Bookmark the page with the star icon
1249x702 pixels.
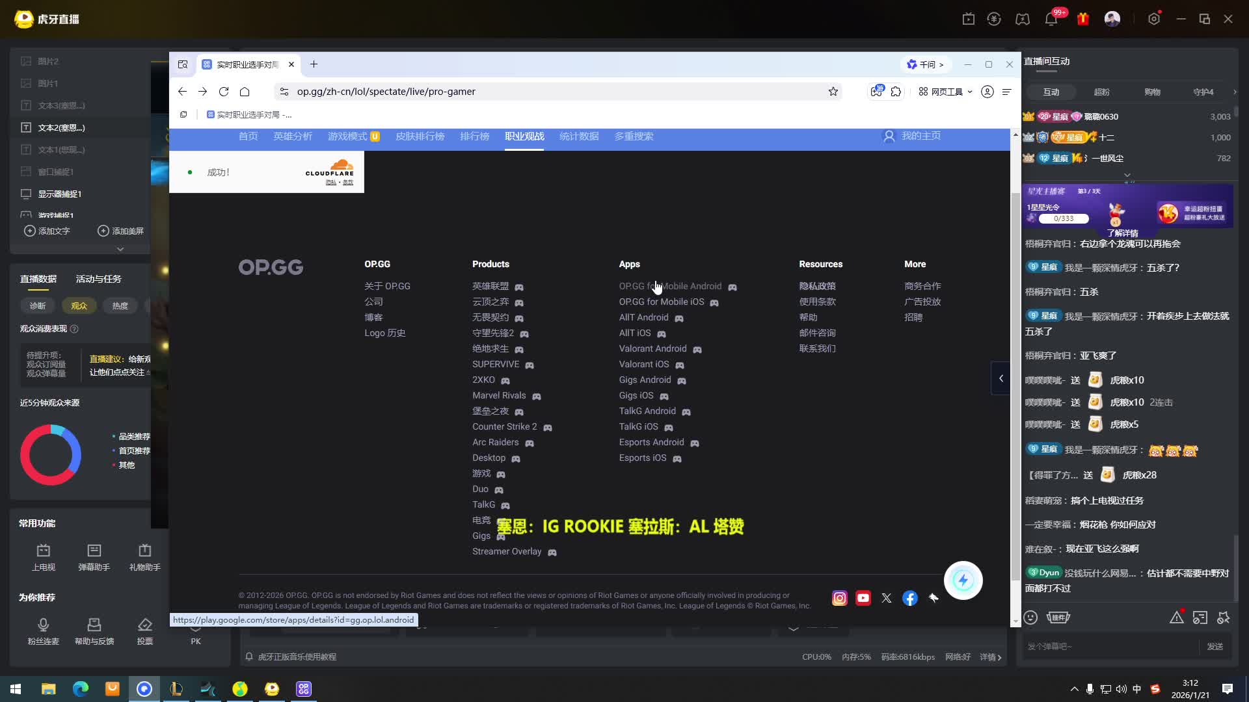pos(833,92)
